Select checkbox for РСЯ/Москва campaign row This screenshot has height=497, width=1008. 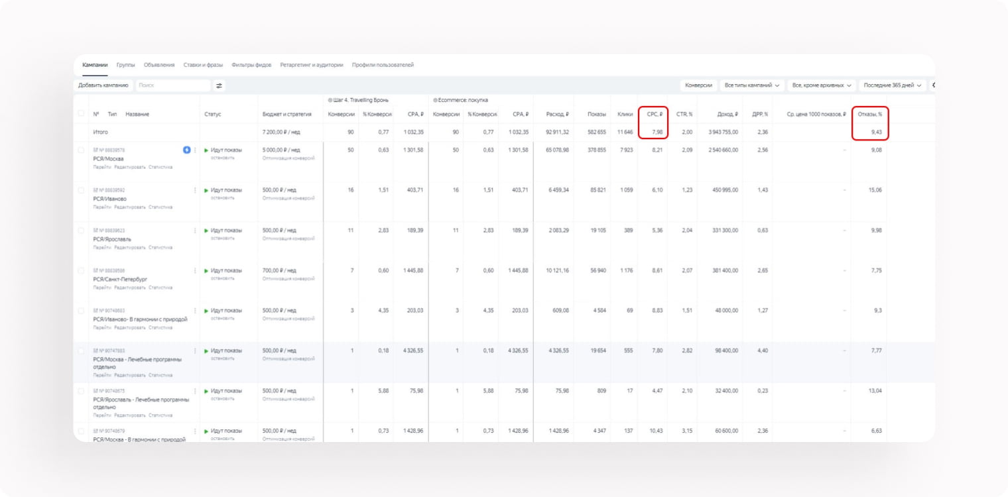[81, 150]
